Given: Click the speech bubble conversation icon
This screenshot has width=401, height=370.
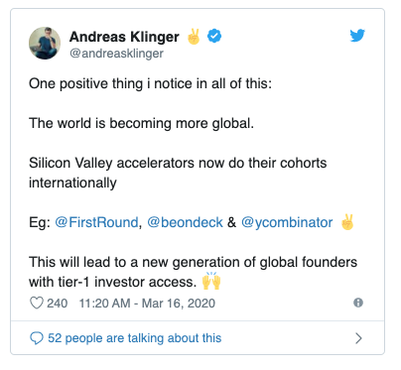Looking at the screenshot, I should coord(37,338).
